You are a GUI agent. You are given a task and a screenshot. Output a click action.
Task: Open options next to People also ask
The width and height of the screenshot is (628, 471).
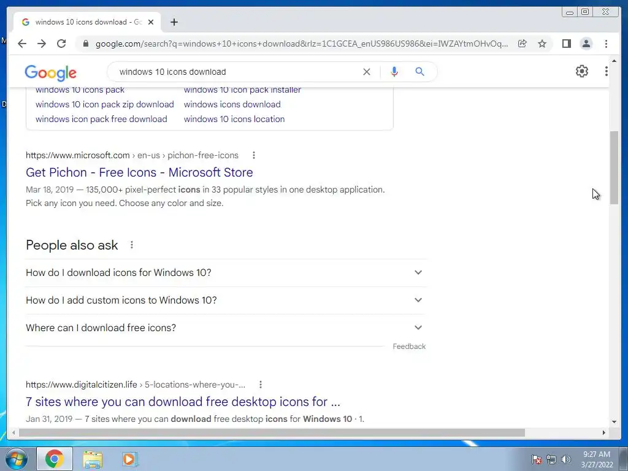click(132, 245)
